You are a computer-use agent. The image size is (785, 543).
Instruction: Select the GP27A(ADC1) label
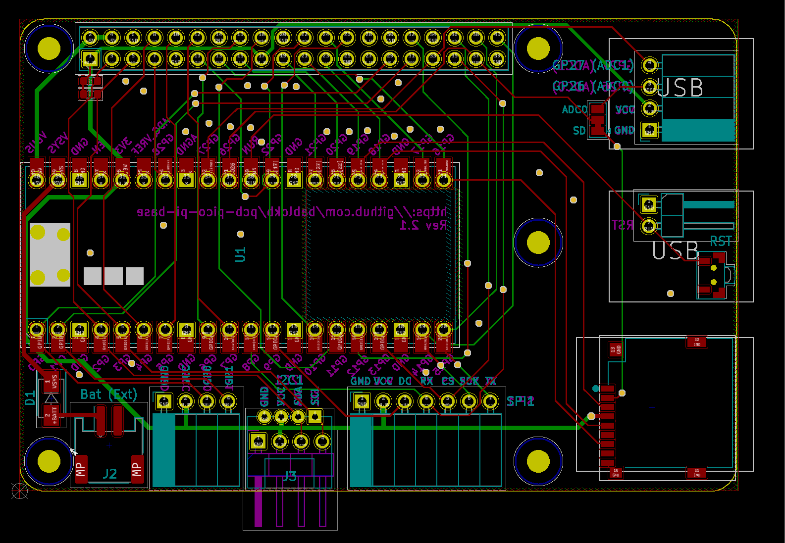(593, 65)
